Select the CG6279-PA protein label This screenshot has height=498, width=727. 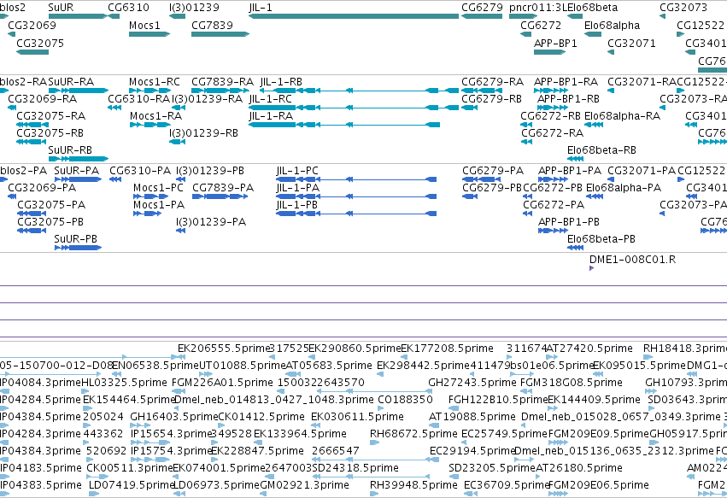(x=493, y=171)
